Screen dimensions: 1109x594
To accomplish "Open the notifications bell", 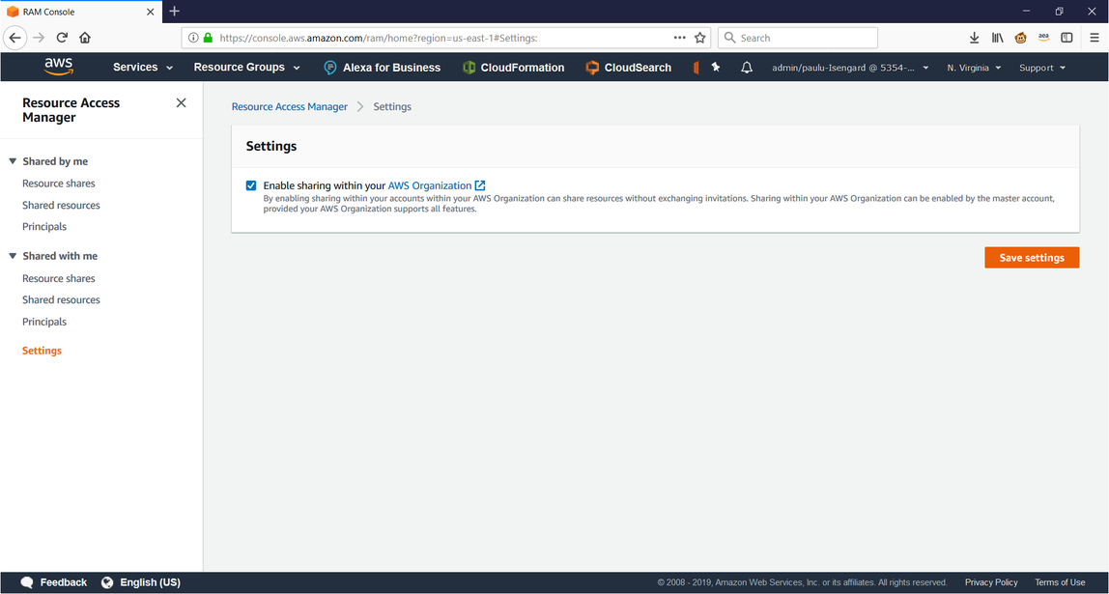I will 746,68.
